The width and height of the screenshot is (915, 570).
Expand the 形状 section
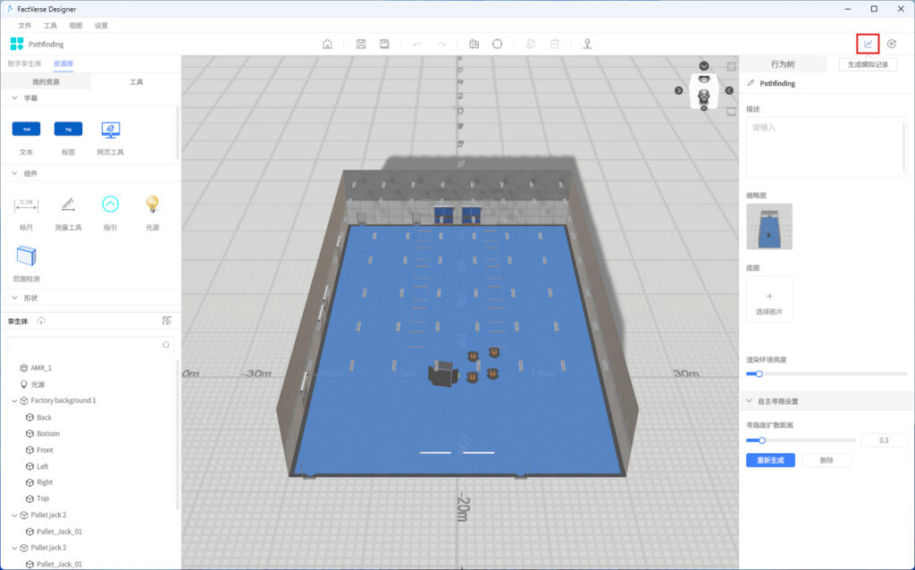(x=14, y=298)
